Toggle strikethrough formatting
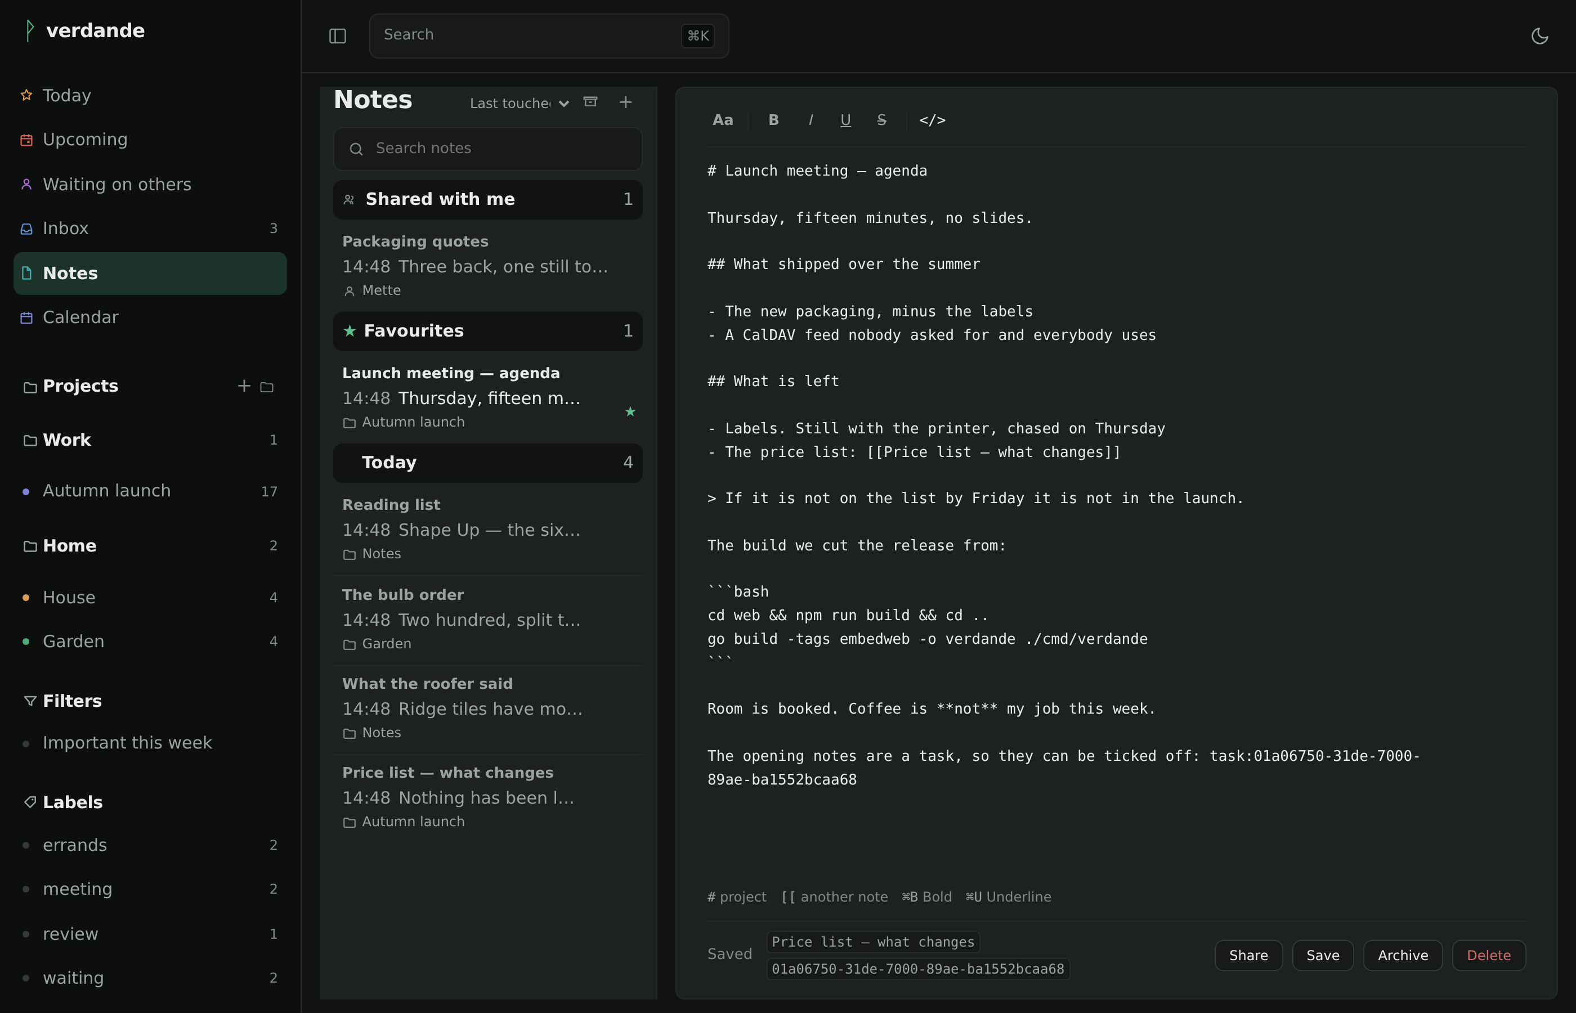Viewport: 1576px width, 1013px height. pos(881,120)
